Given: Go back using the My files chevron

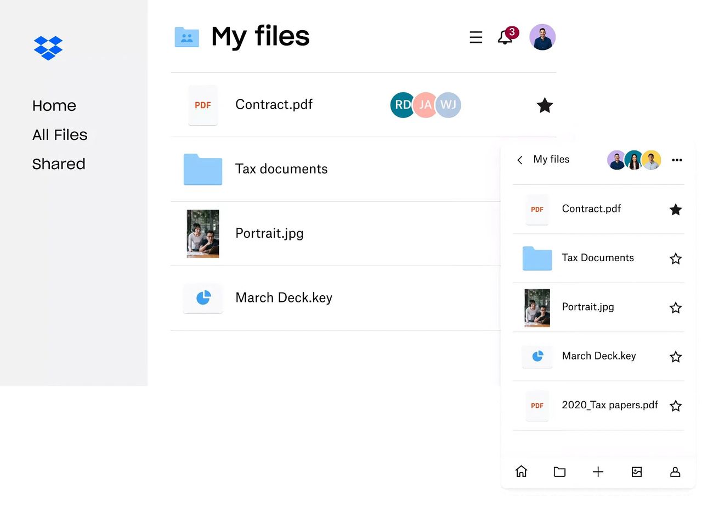Looking at the screenshot, I should pos(519,160).
